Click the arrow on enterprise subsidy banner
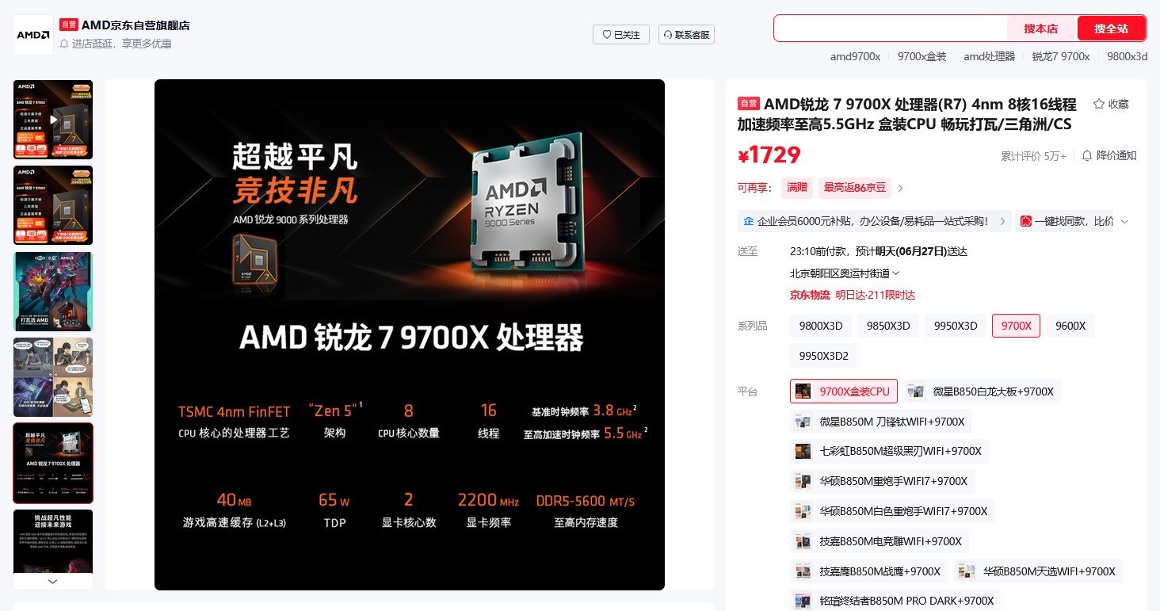 point(1002,221)
